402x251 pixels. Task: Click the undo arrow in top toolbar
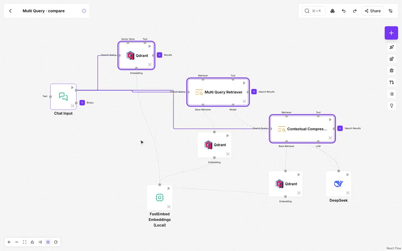point(344,11)
